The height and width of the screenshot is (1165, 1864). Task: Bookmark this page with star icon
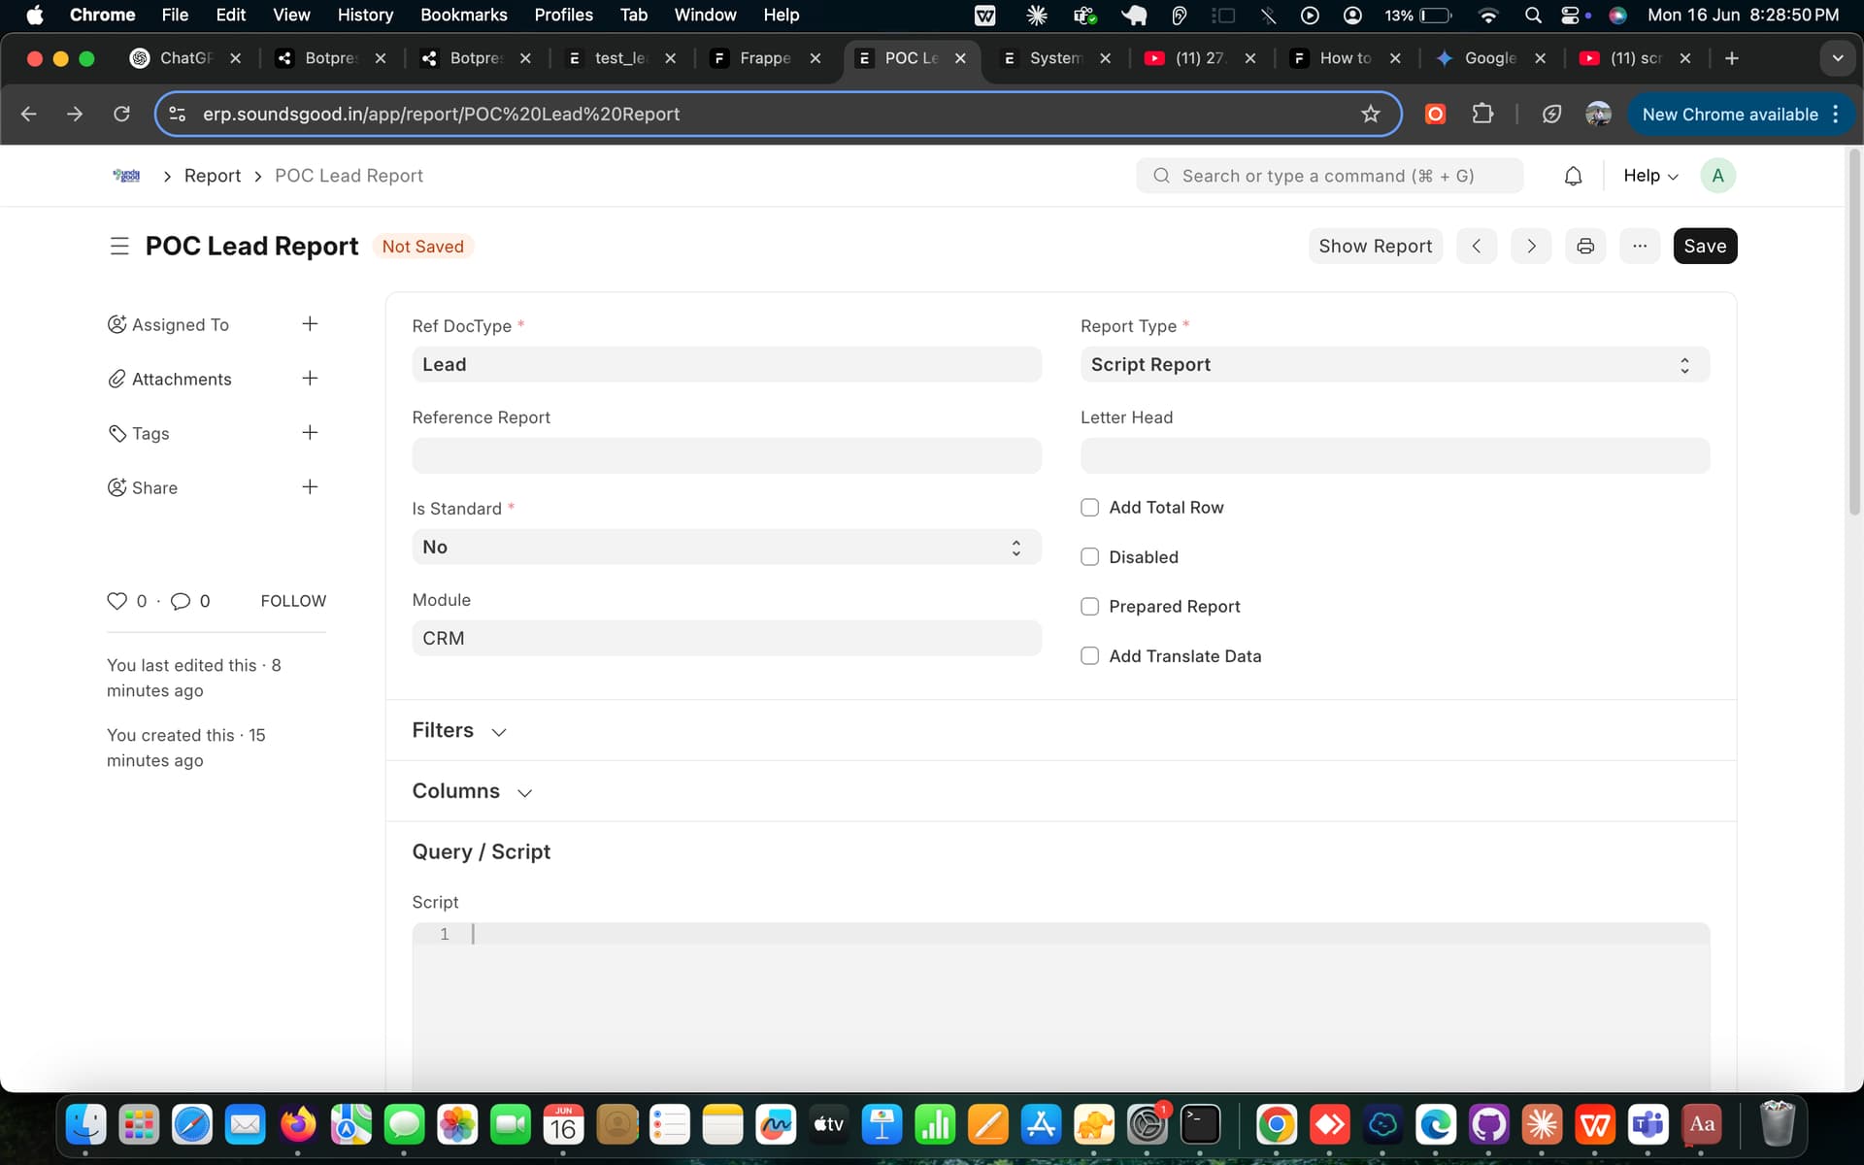click(1370, 115)
